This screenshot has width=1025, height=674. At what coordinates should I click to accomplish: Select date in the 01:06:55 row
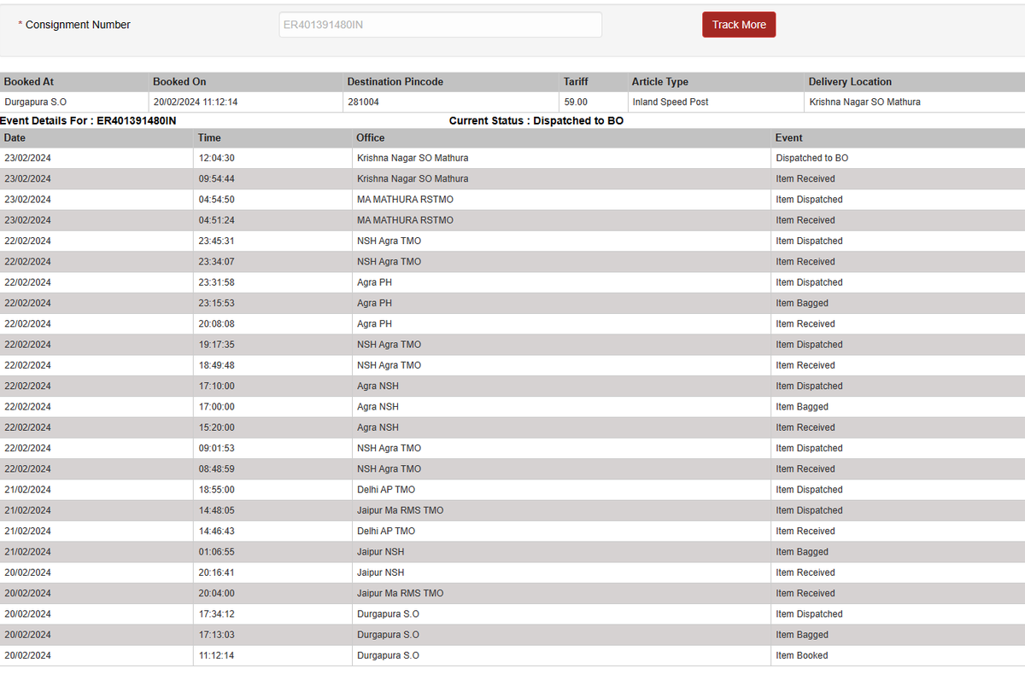27,552
